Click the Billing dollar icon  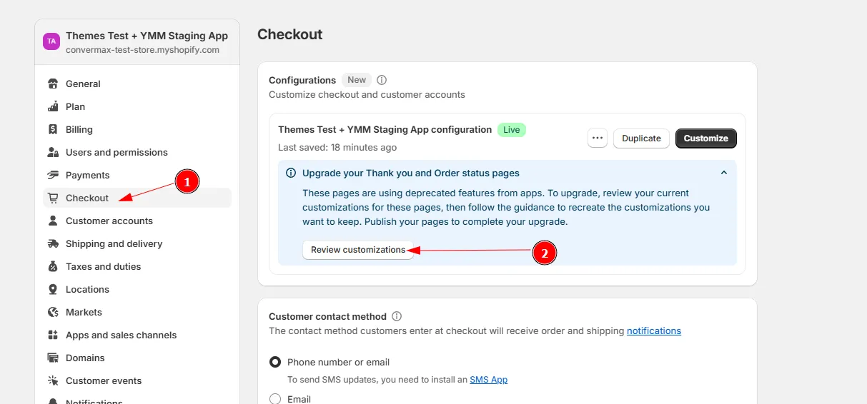tap(53, 130)
